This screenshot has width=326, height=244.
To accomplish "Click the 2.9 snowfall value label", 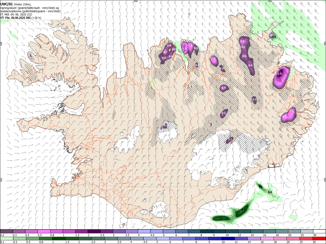I will (280, 74).
